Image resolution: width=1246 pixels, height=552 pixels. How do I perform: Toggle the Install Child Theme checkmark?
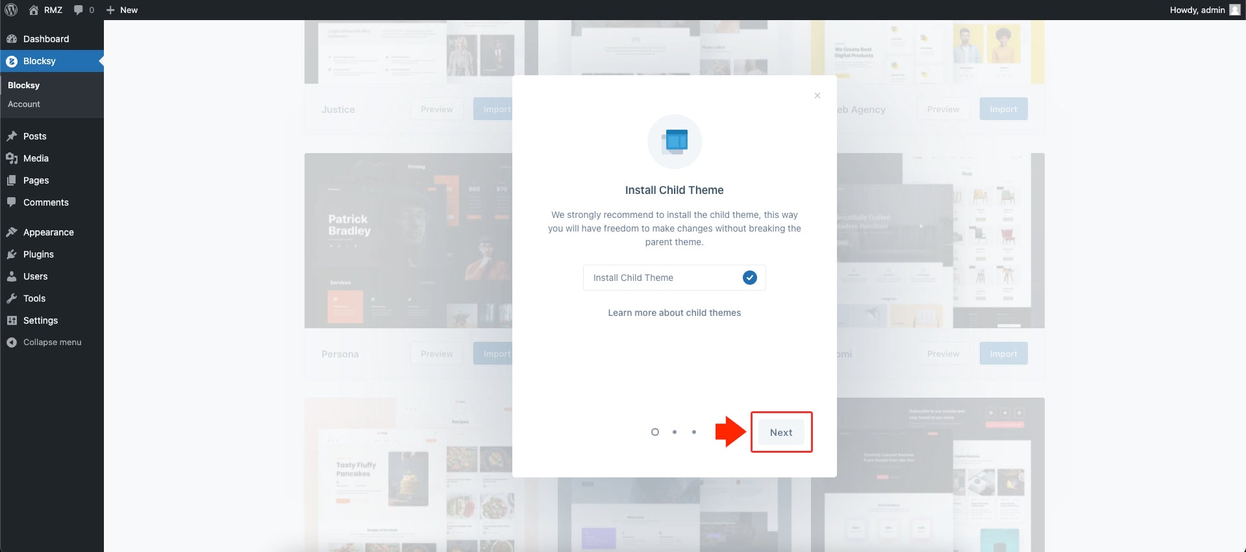(x=750, y=278)
